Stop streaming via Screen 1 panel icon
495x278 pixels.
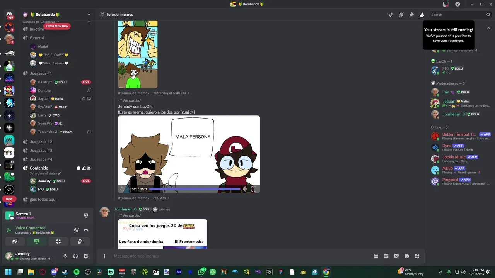pos(86,215)
